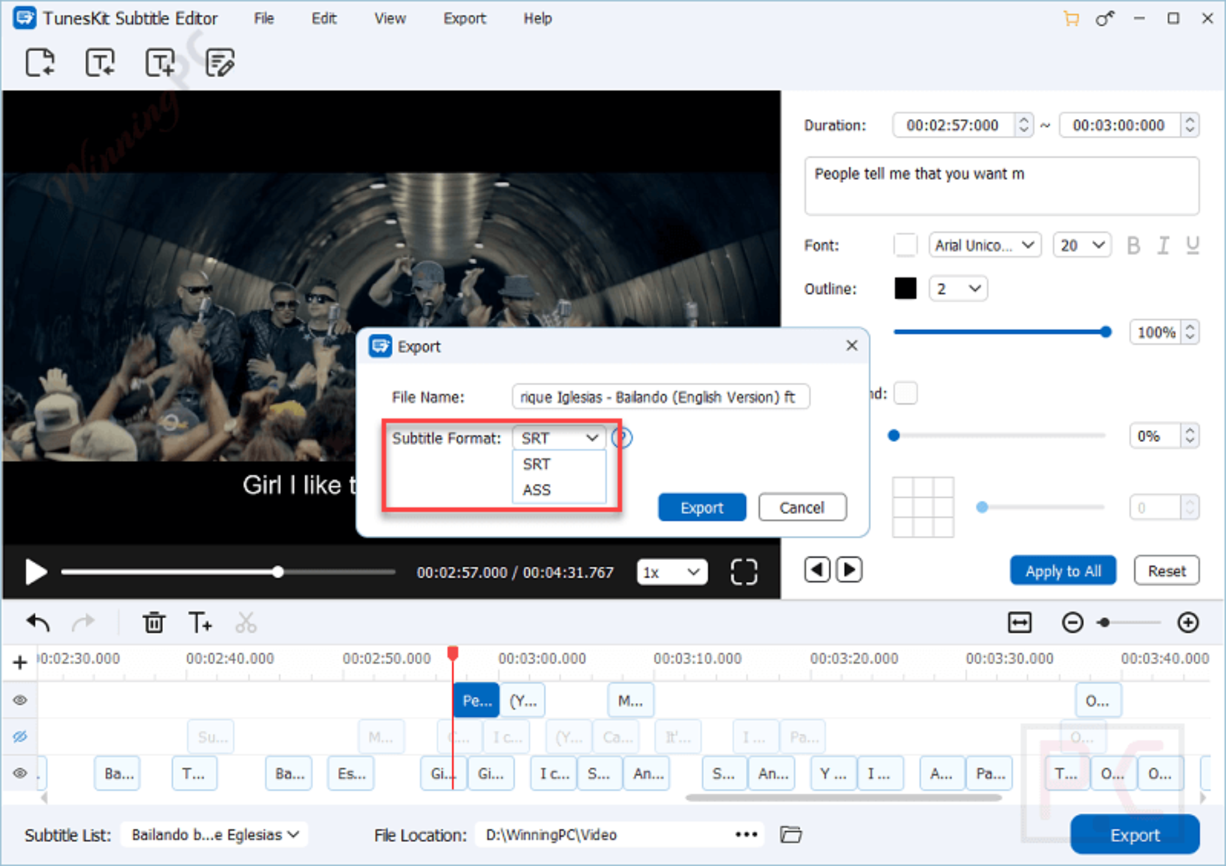
Task: Open the file location folder icon
Action: (791, 834)
